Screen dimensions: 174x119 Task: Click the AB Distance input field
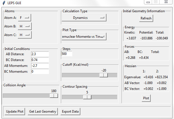(x=40, y=54)
